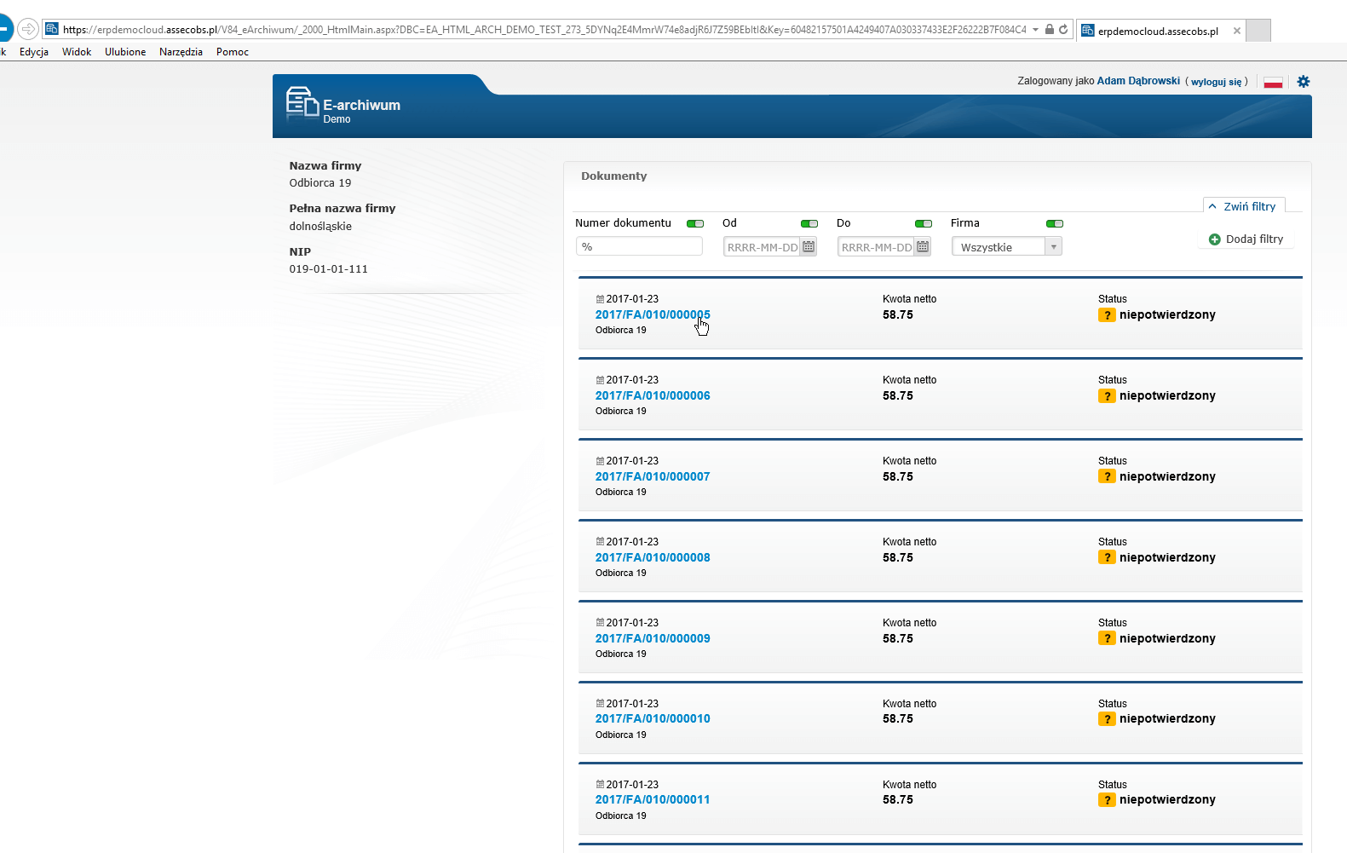1347x853 pixels.
Task: Click the status question icon for 2017/FA/010/000009
Action: click(x=1107, y=639)
